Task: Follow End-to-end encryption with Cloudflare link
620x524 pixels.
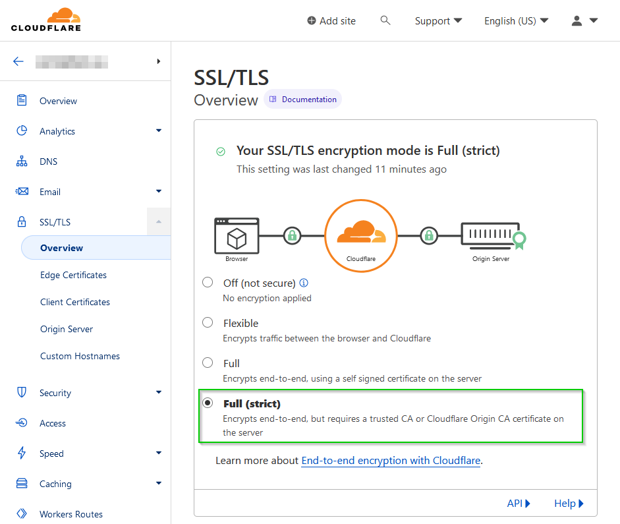Action: 391,461
